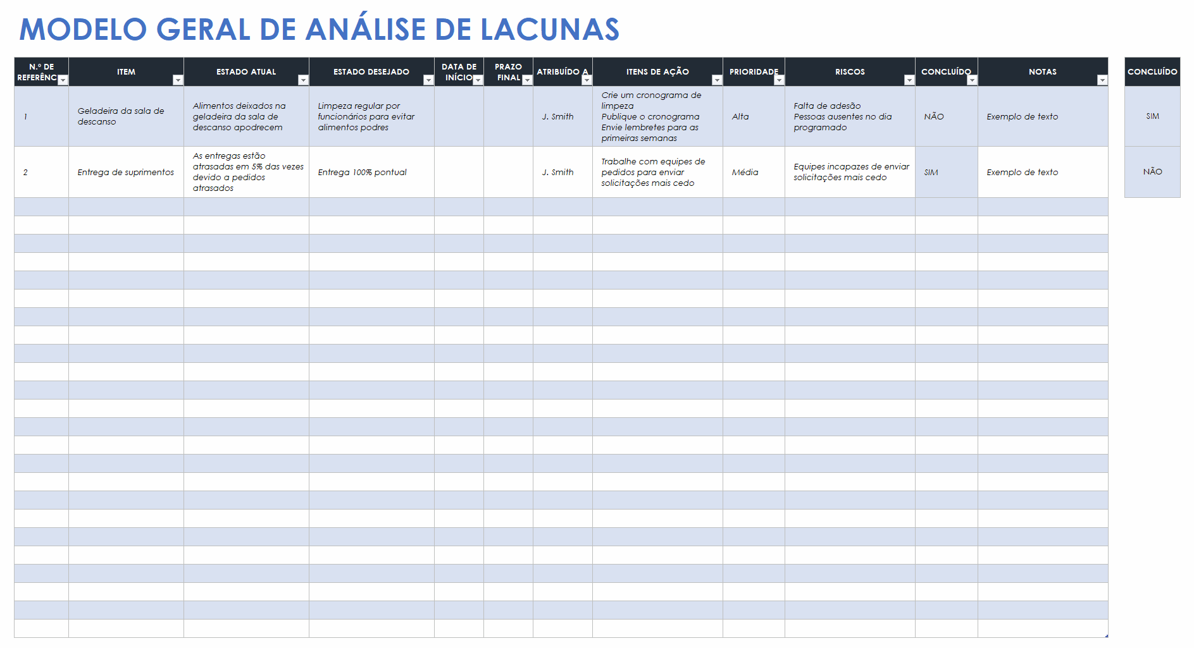The height and width of the screenshot is (648, 1194).
Task: Open the DATA DE INÍCIO filter dropdown
Action: tap(478, 80)
